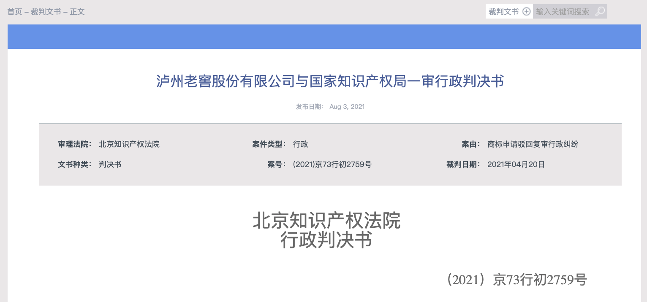Click the magnifier search icon
Image resolution: width=647 pixels, height=302 pixels.
pyautogui.click(x=600, y=11)
